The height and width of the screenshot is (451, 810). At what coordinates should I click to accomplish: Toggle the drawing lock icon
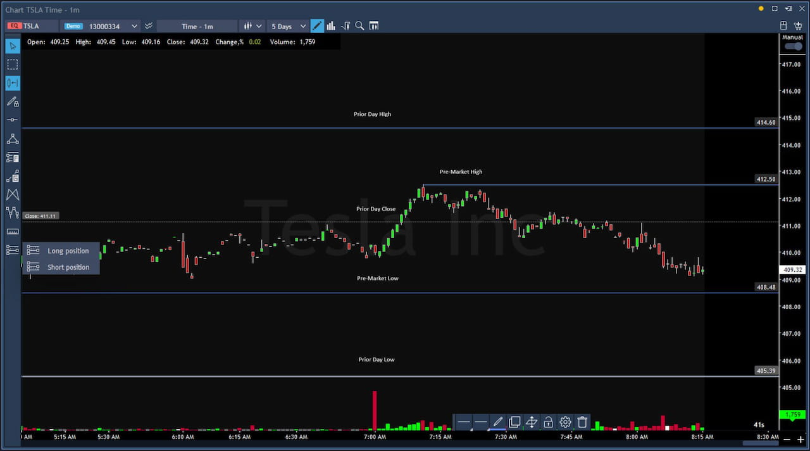tap(548, 422)
